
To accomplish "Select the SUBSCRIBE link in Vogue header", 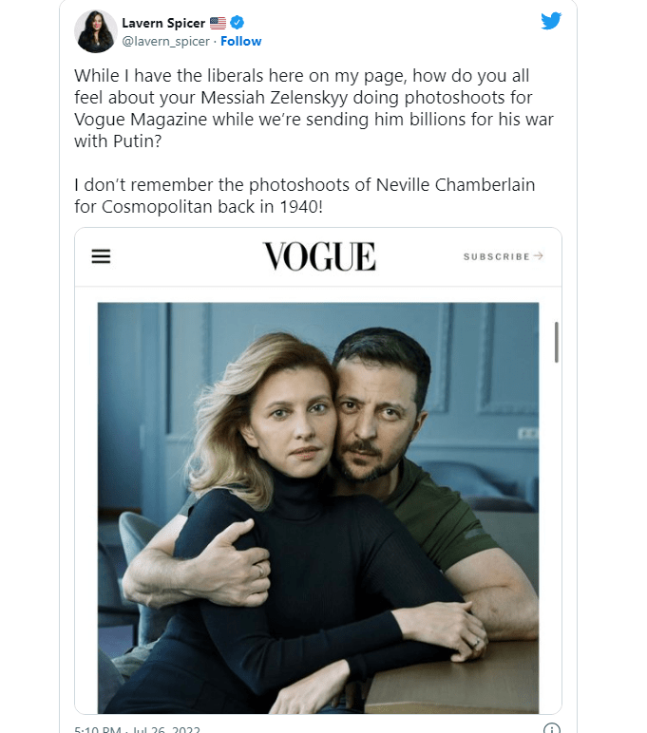I will coord(496,256).
